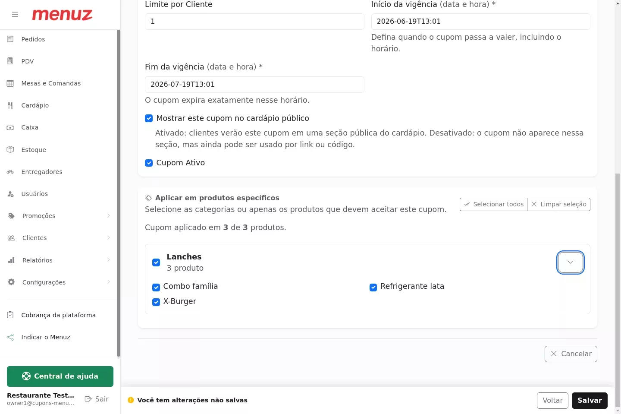Click the Cancelar button

571,354
